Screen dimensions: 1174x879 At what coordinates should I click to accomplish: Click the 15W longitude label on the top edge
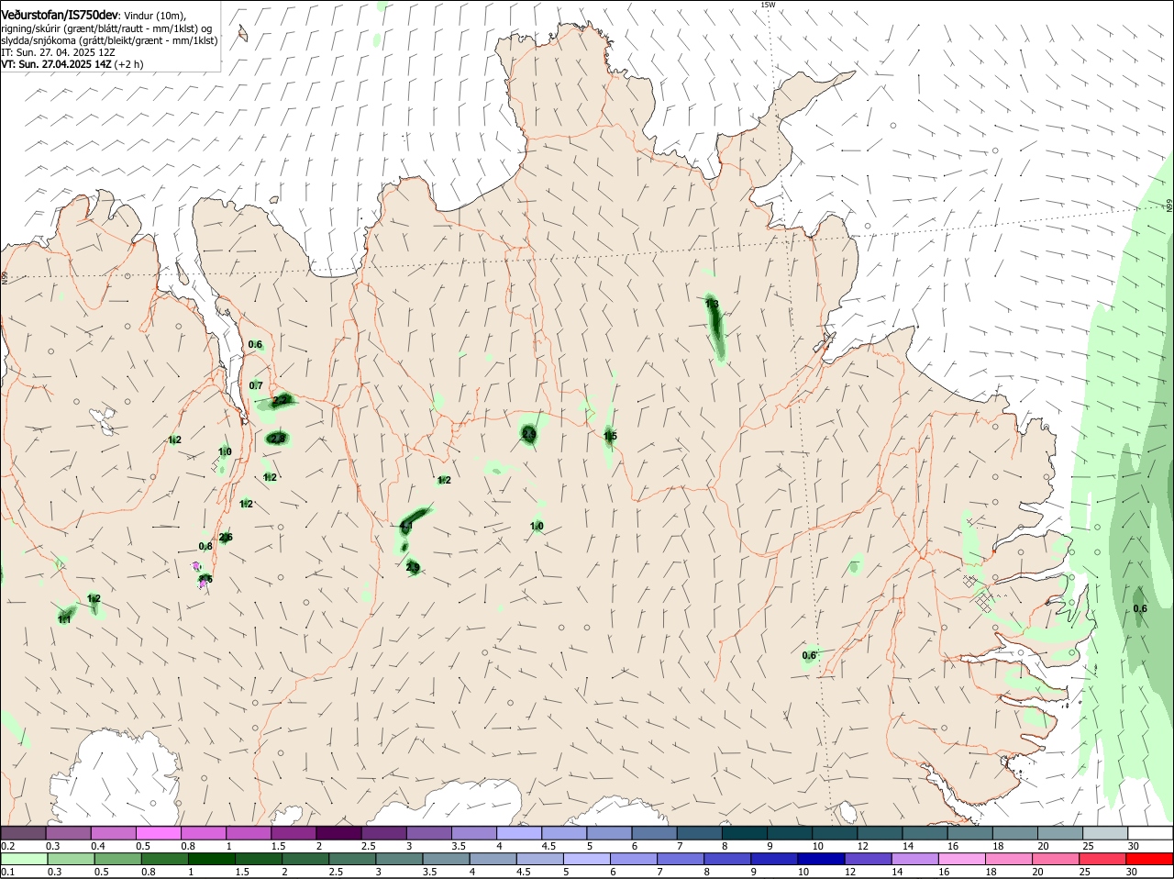coord(768,5)
